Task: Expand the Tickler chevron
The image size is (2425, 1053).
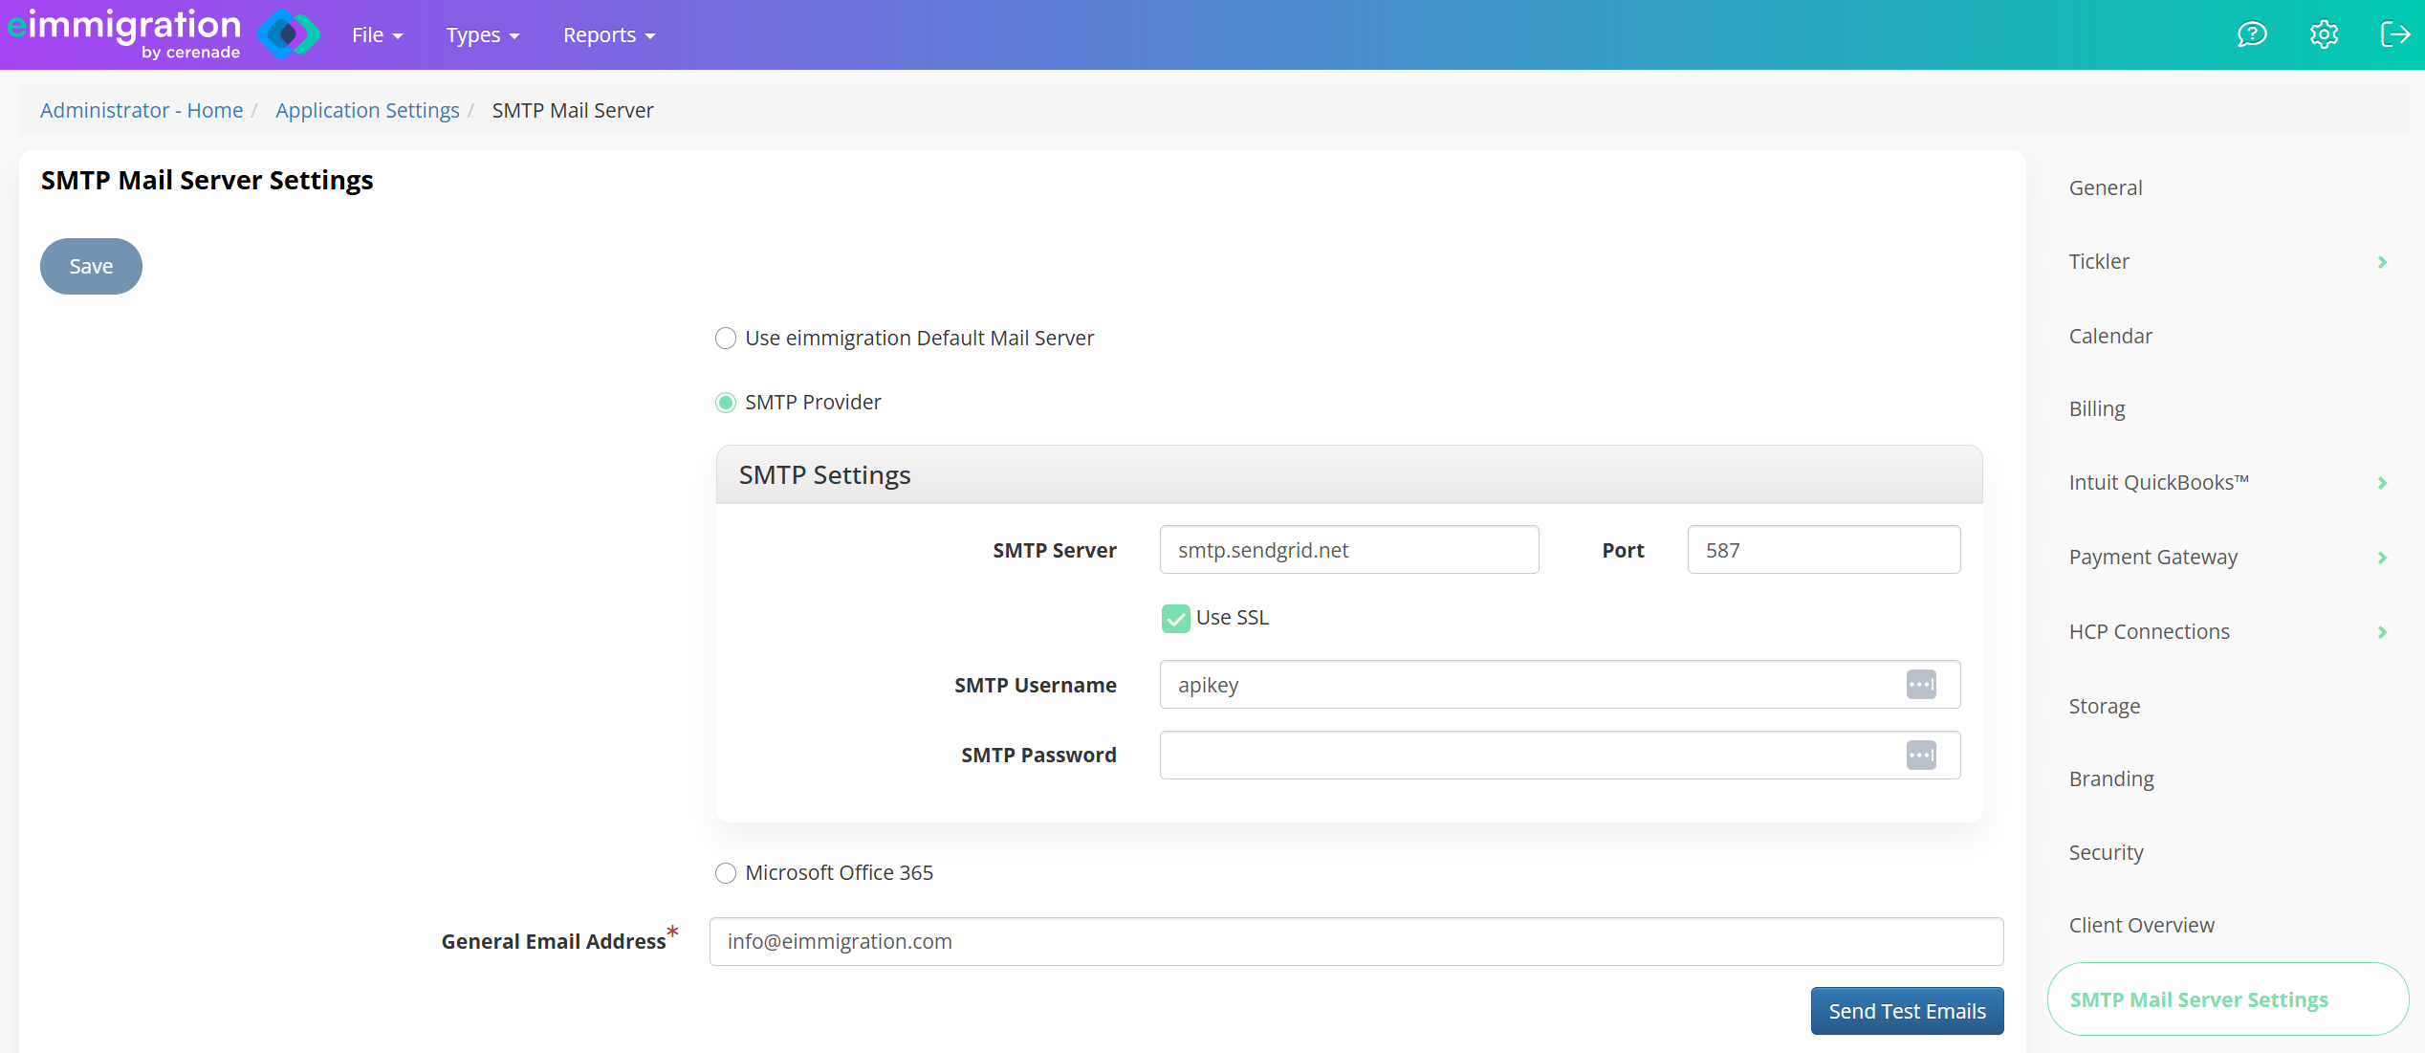Action: (2382, 262)
